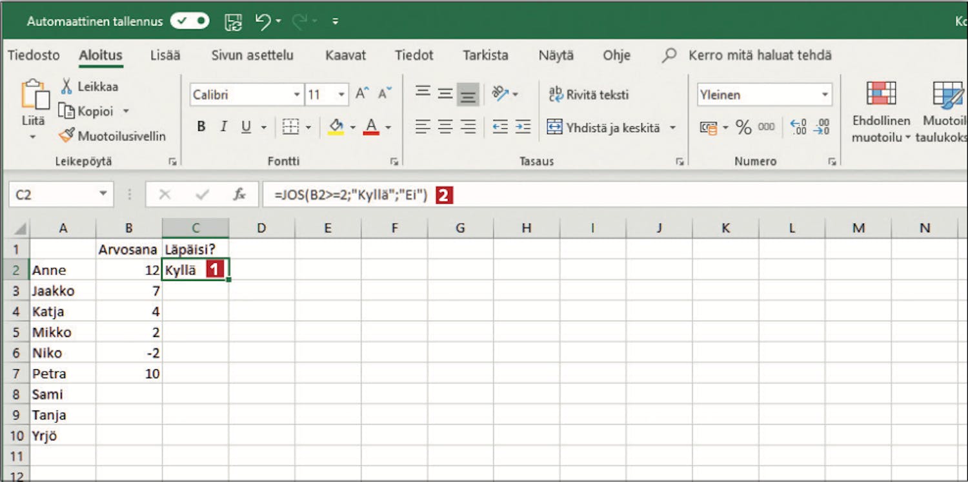The image size is (968, 482).
Task: Click the top align icon
Action: point(423,93)
